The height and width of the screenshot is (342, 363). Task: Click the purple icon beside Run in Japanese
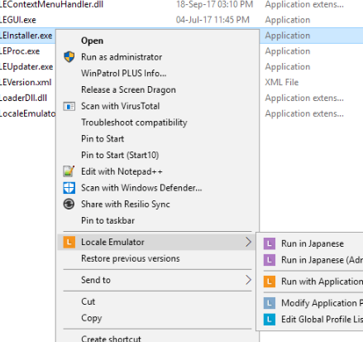(x=270, y=243)
